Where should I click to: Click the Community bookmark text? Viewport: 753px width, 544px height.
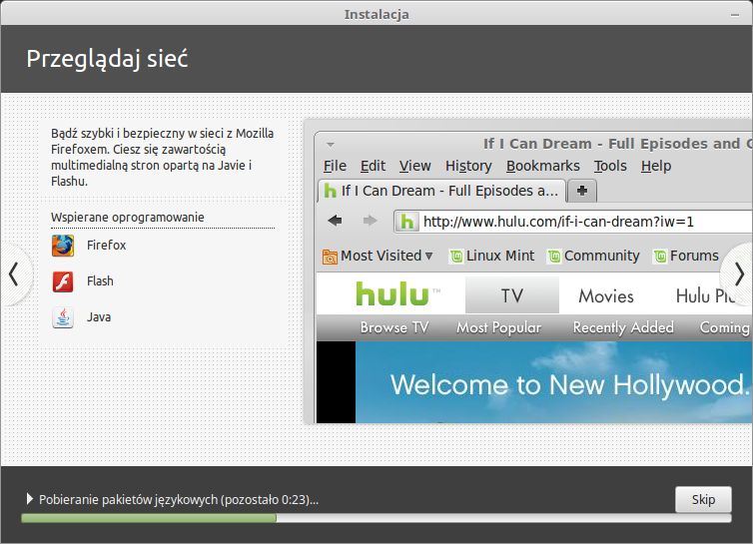[602, 256]
